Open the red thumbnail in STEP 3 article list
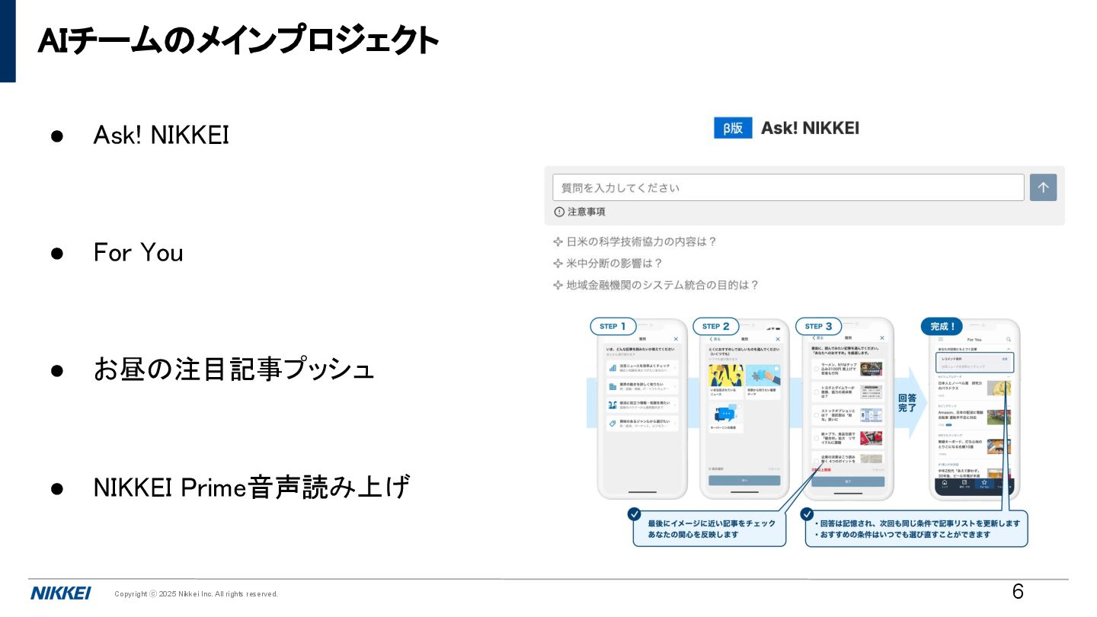 coord(872,438)
